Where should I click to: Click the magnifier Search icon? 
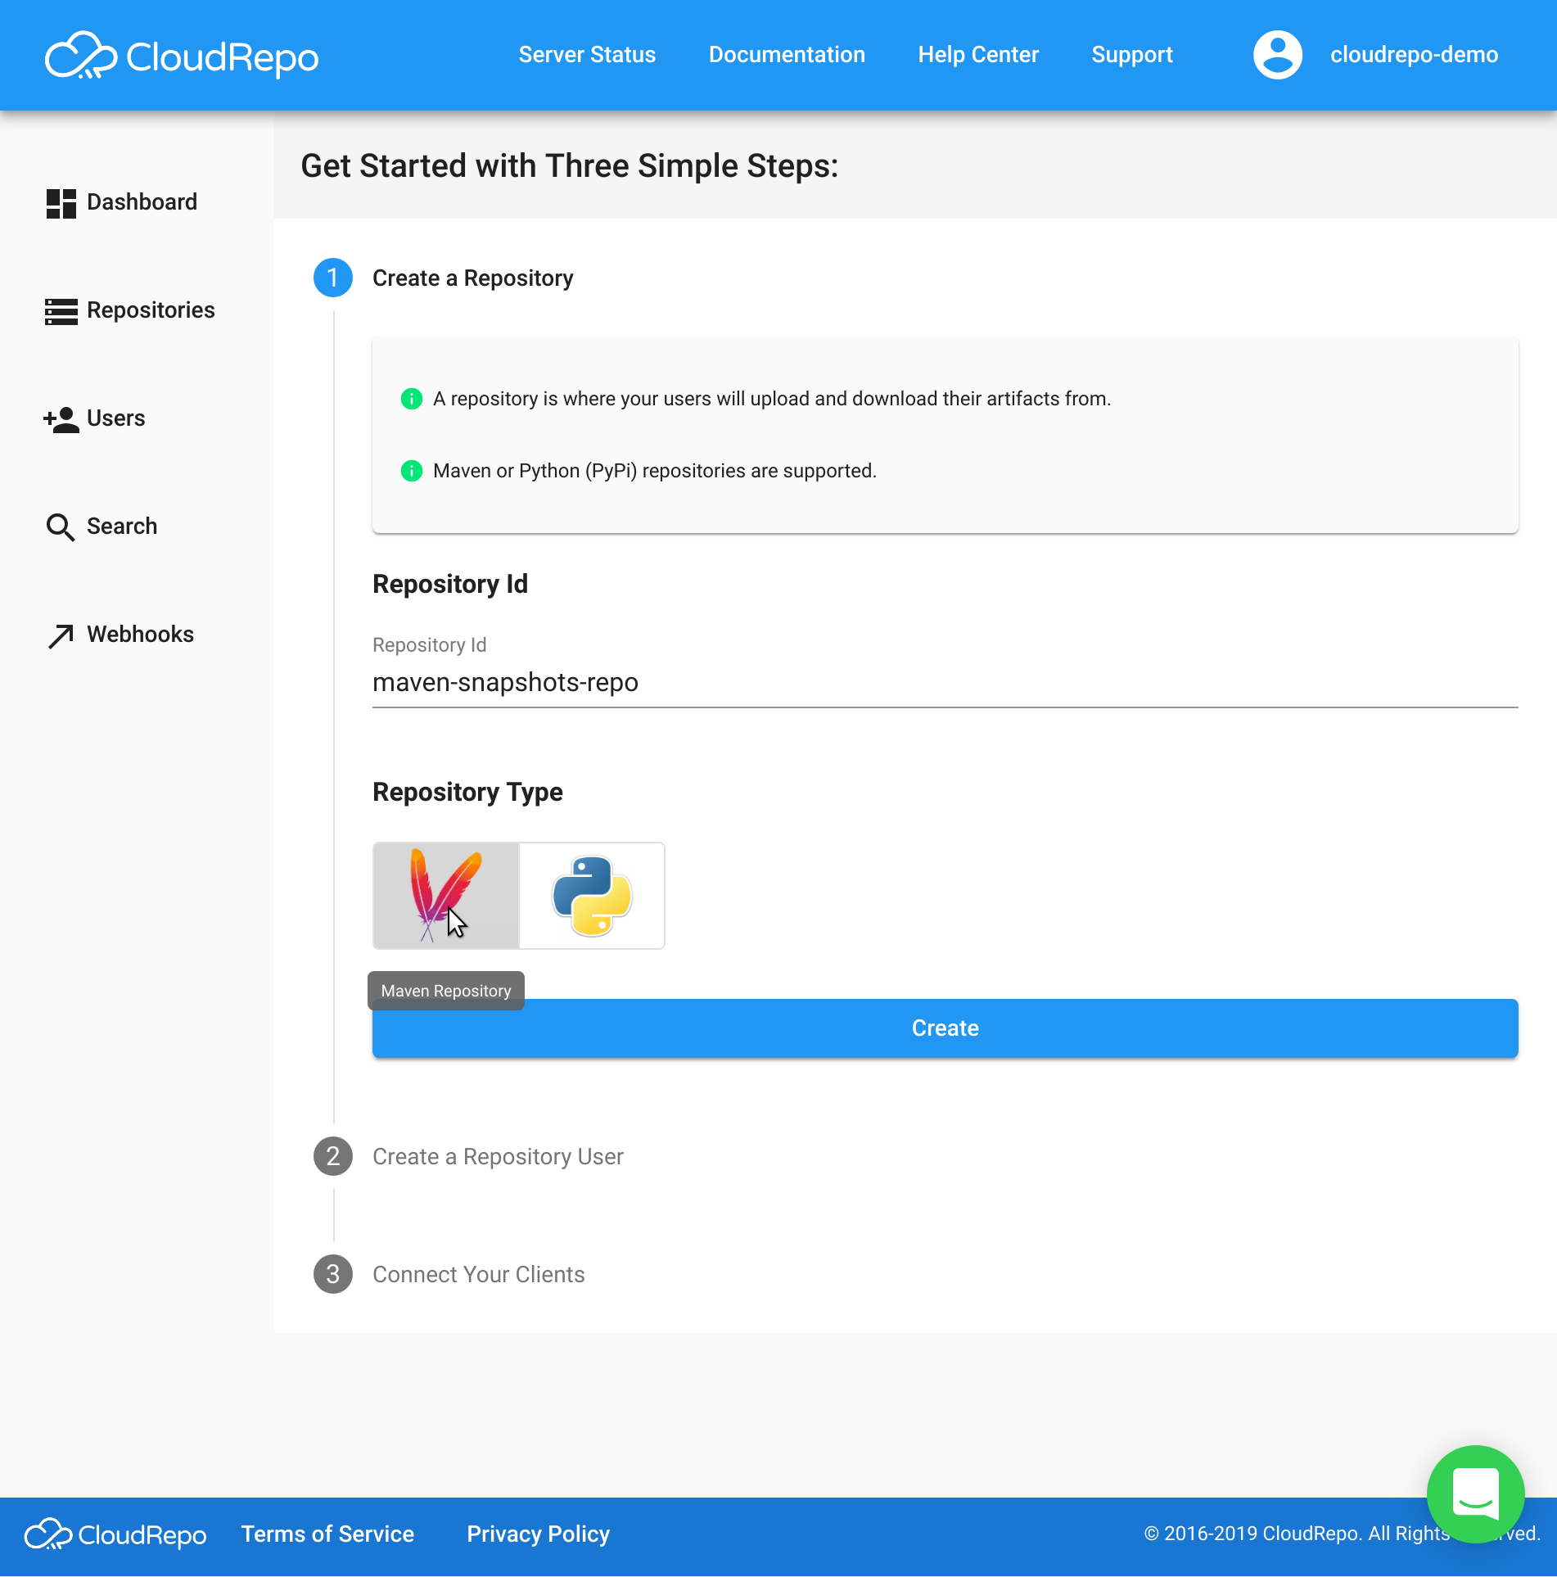click(61, 527)
